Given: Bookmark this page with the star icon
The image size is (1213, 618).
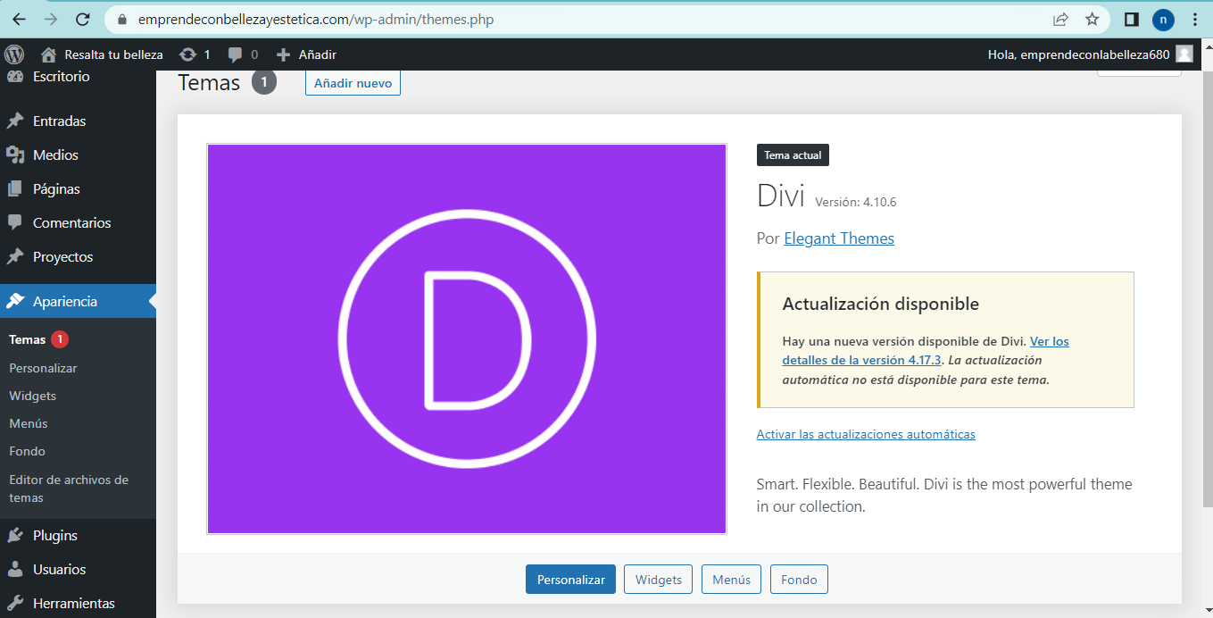Looking at the screenshot, I should click(1092, 19).
